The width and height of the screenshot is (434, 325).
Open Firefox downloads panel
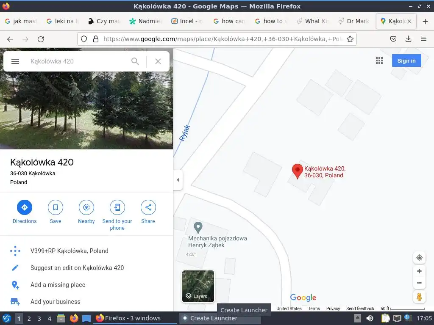click(408, 39)
